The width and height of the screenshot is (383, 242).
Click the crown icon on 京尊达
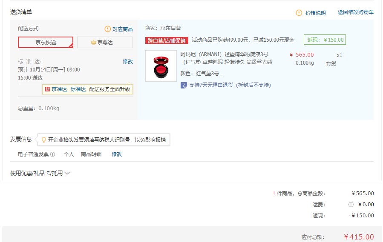tap(93, 43)
